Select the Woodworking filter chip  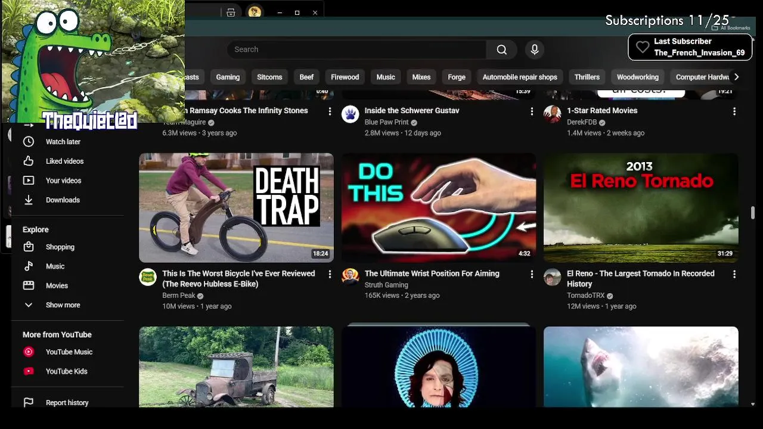pos(638,77)
